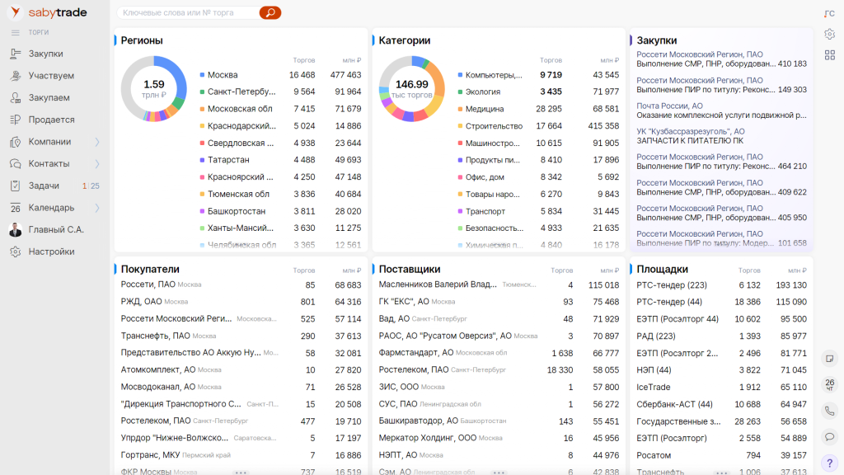Screen dimensions: 844x475
Task: Open the apps grid icon at right
Action: pos(829,55)
